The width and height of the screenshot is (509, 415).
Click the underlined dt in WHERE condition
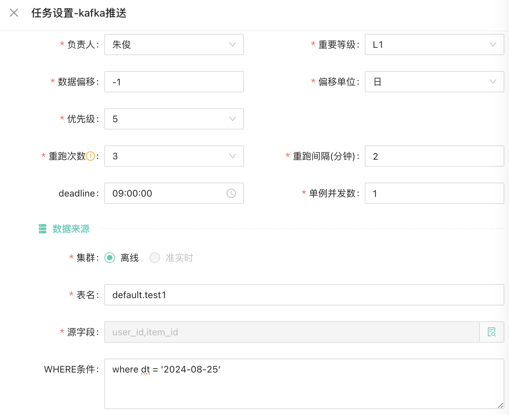pos(145,369)
